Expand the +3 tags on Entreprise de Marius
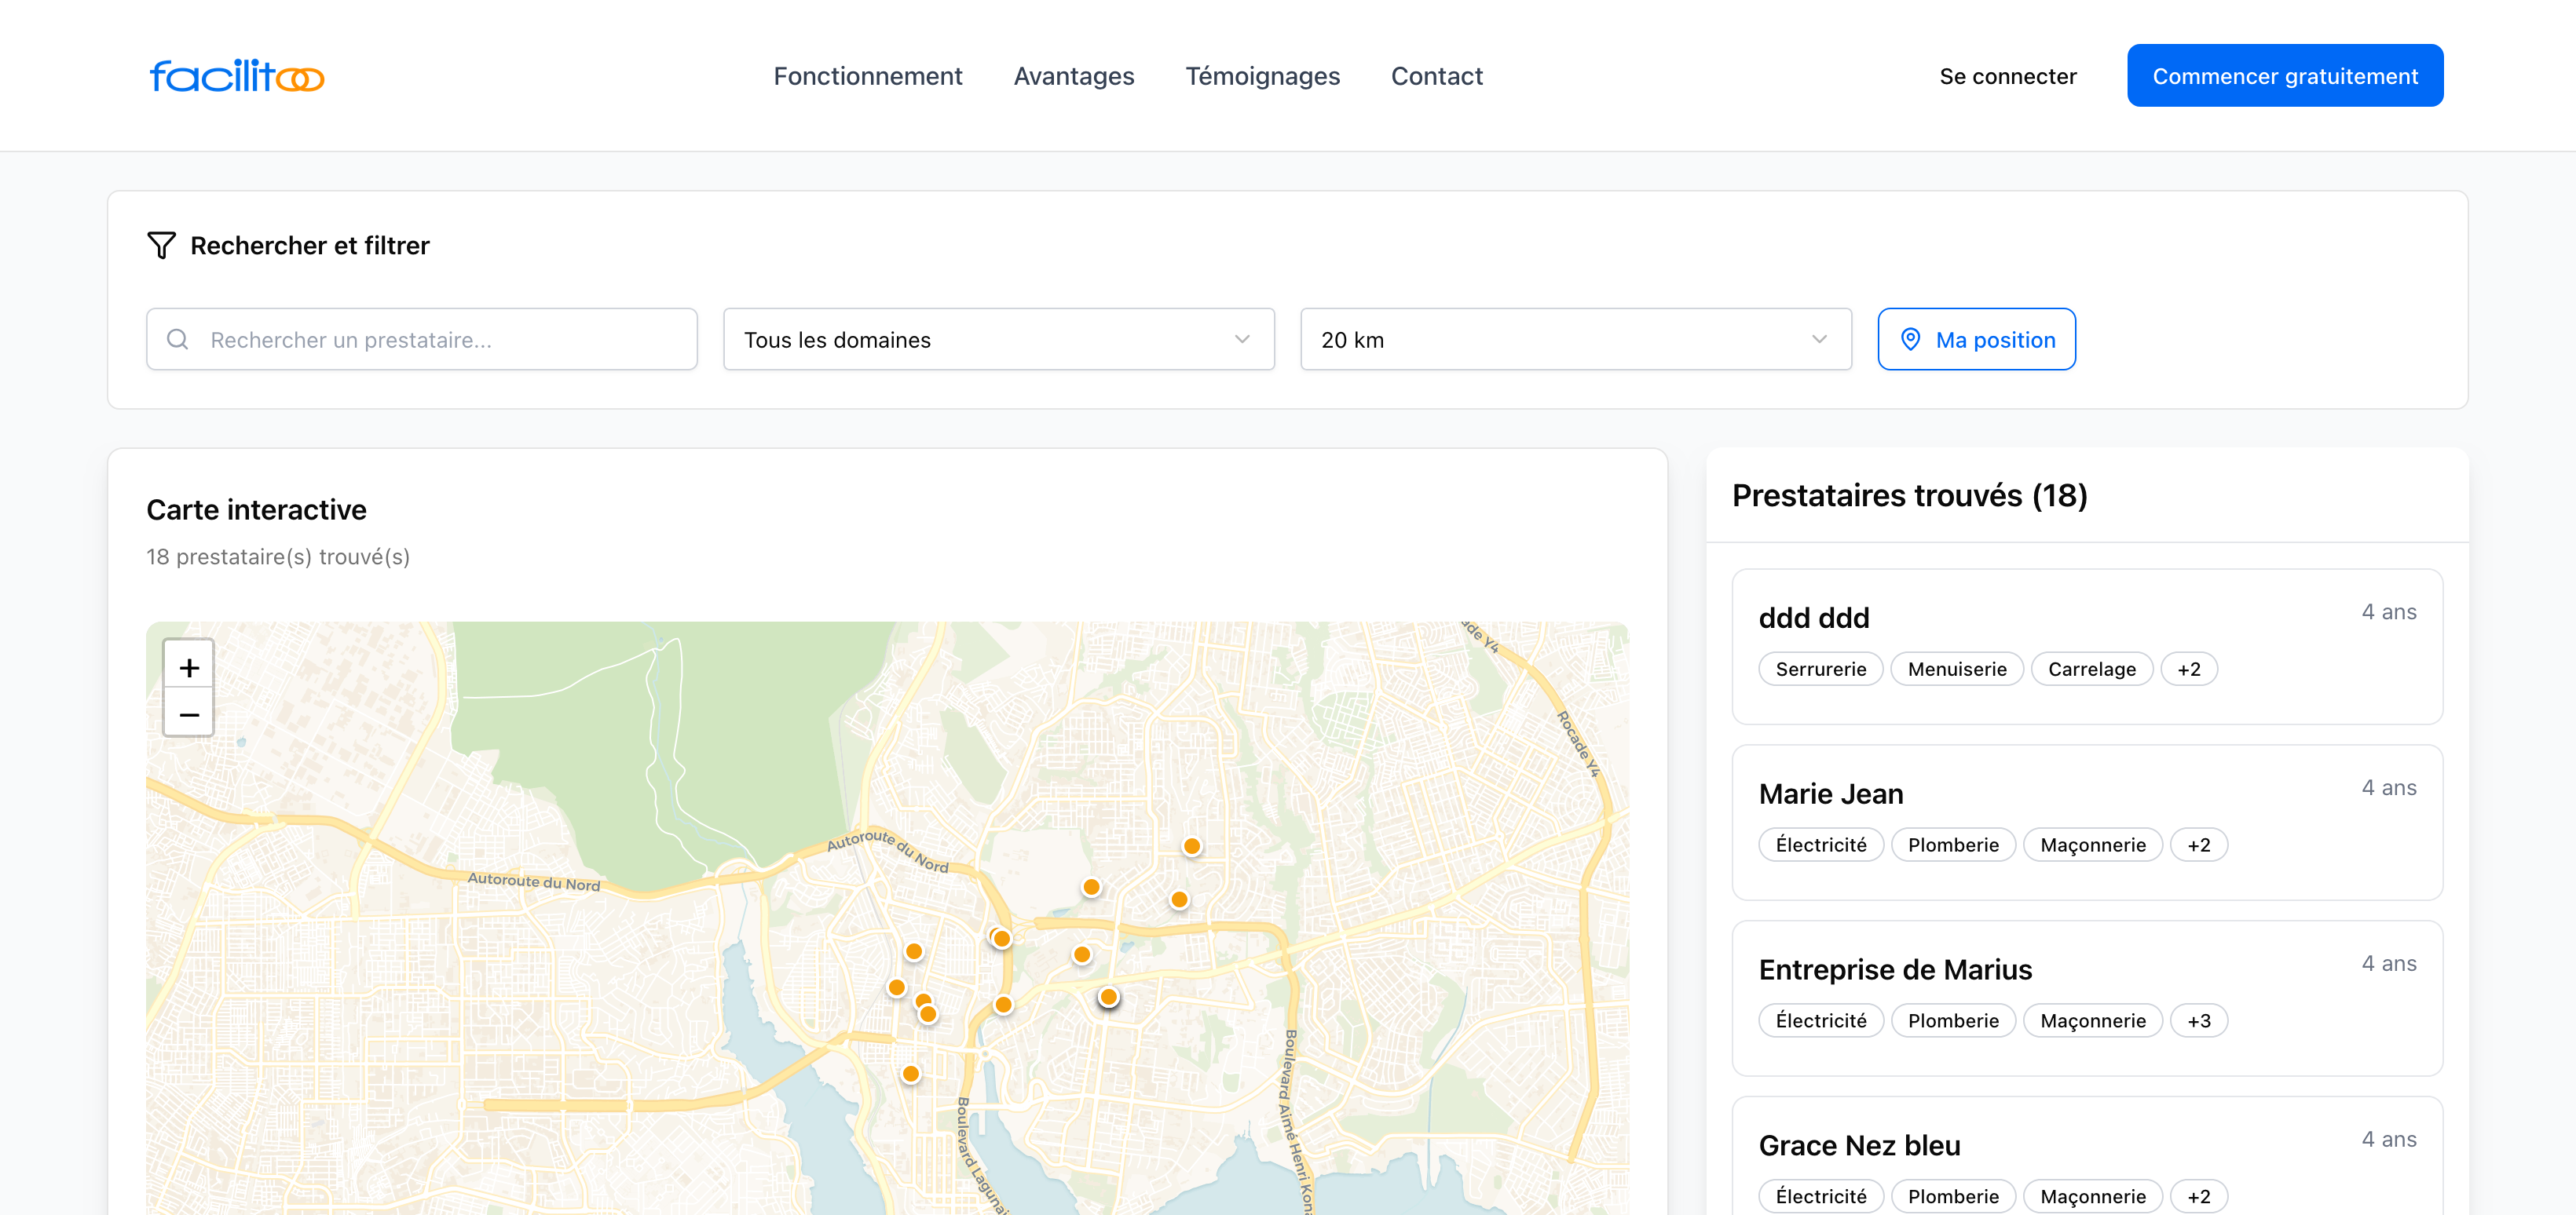The image size is (2576, 1215). tap(2198, 1020)
